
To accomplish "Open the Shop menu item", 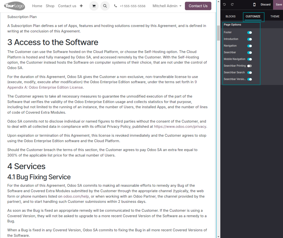I will 50,6.
